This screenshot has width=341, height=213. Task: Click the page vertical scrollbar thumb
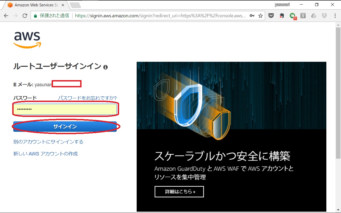(338, 92)
